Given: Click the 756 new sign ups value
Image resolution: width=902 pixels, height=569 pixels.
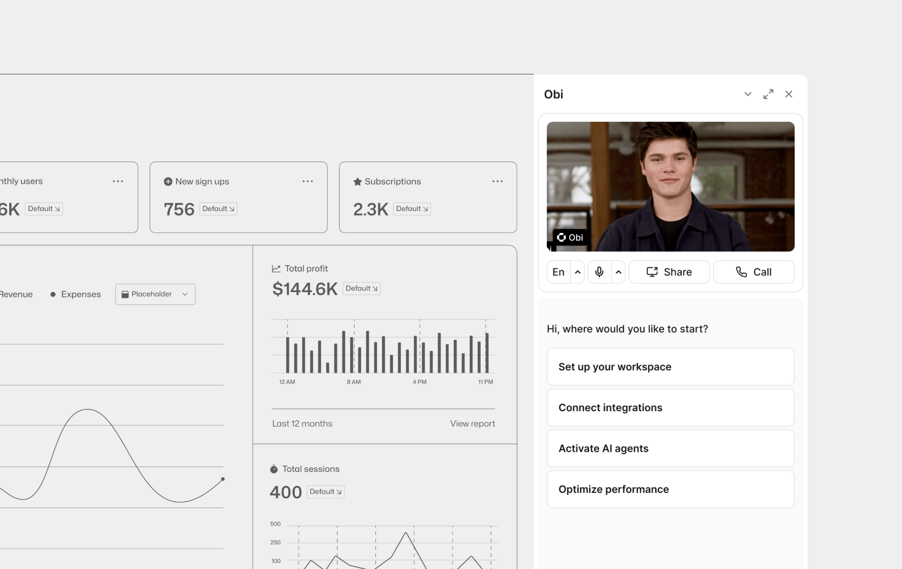Looking at the screenshot, I should pyautogui.click(x=179, y=209).
